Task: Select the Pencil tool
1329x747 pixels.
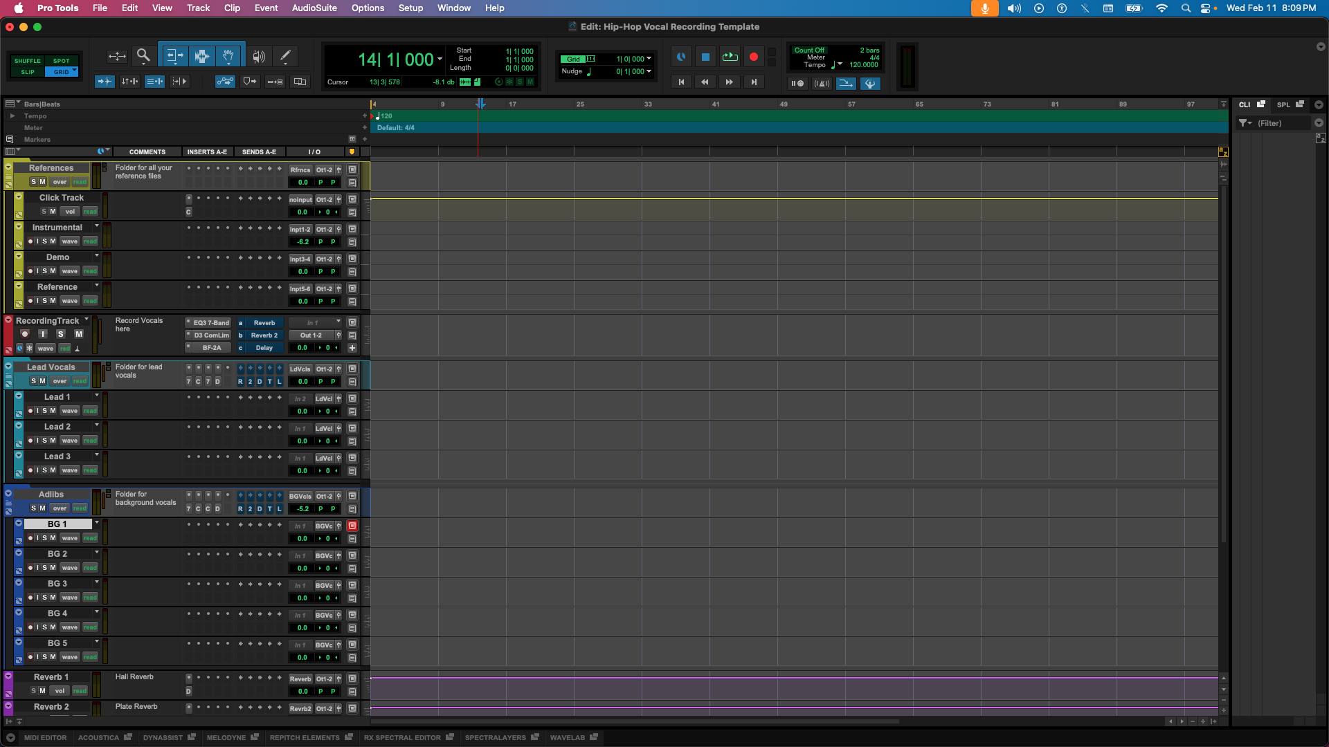Action: pos(284,56)
